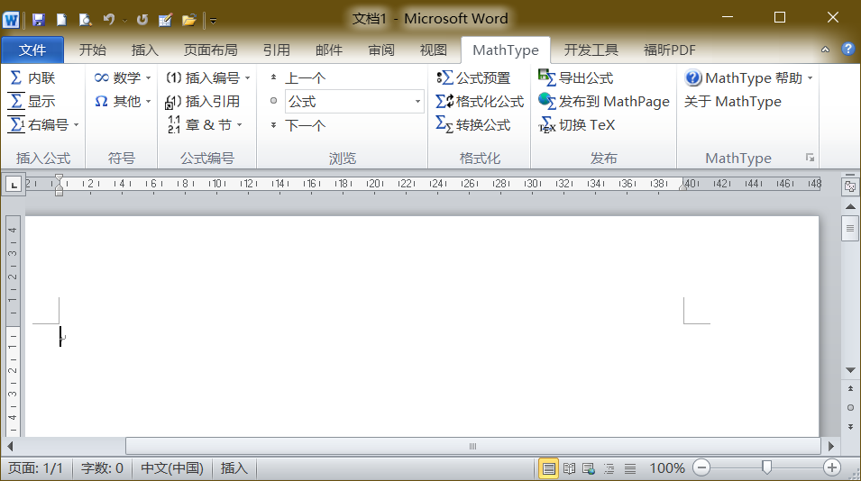The height and width of the screenshot is (481, 861).
Task: Insert a display equation with 显示
Action: [32, 102]
